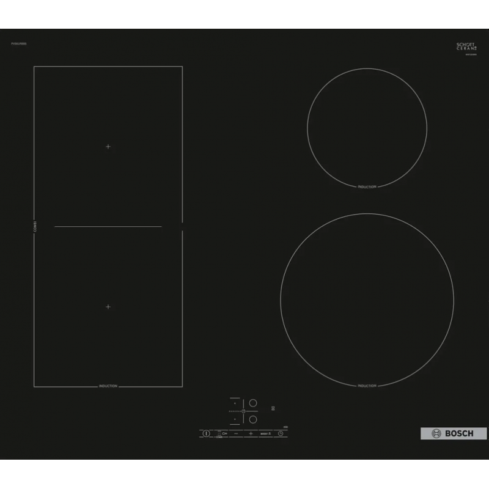Select the lower right round zone selector
The width and height of the screenshot is (489, 489).
(x=253, y=419)
